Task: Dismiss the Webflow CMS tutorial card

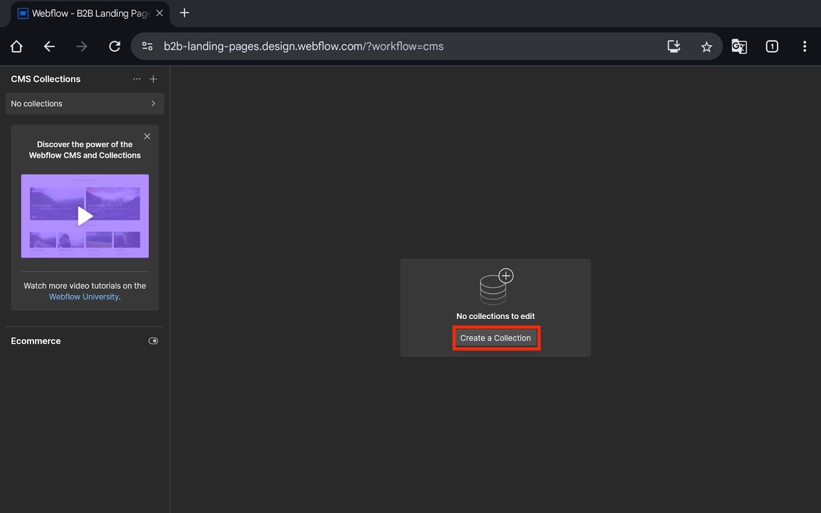Action: click(147, 136)
